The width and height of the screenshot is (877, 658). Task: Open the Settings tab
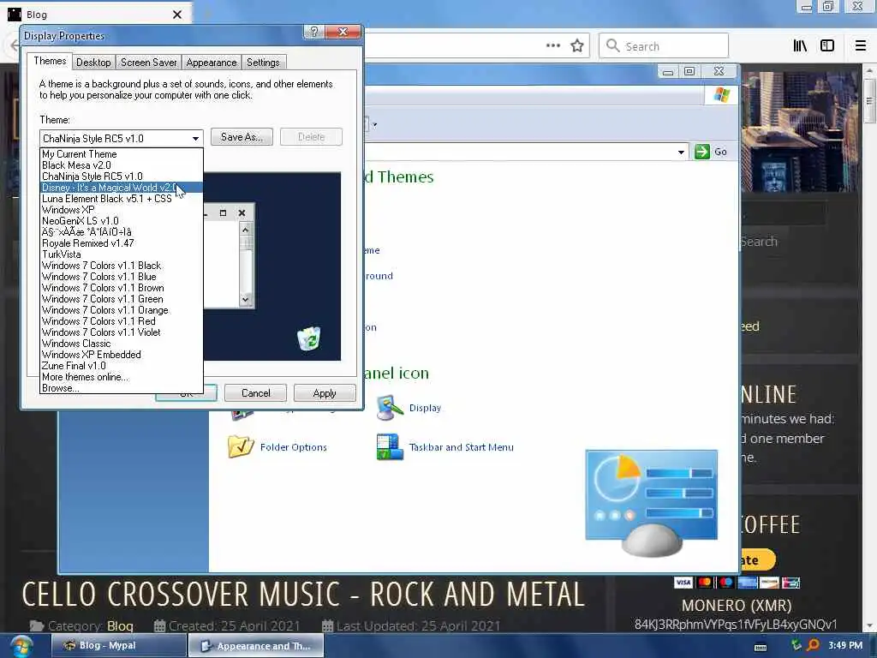[263, 62]
